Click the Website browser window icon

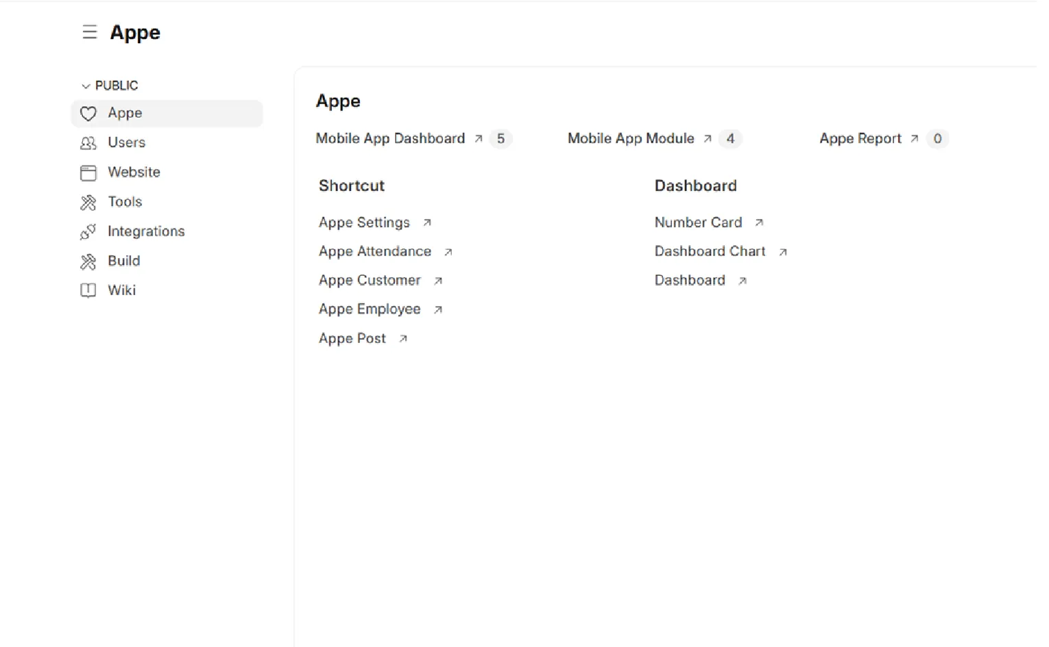[88, 173]
